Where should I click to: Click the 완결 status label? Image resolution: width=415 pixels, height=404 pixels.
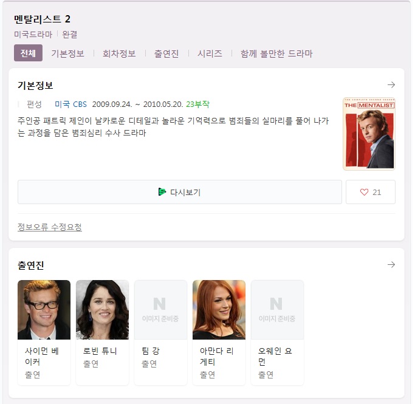click(x=70, y=35)
